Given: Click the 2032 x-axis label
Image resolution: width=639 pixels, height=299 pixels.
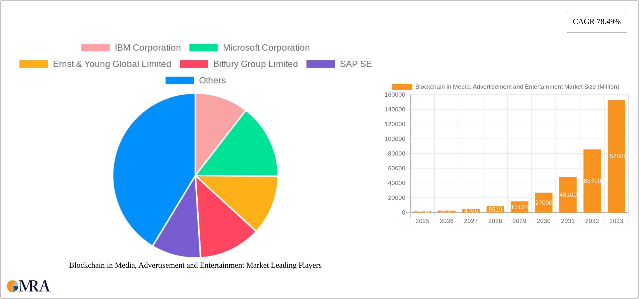Looking at the screenshot, I should 592,221.
